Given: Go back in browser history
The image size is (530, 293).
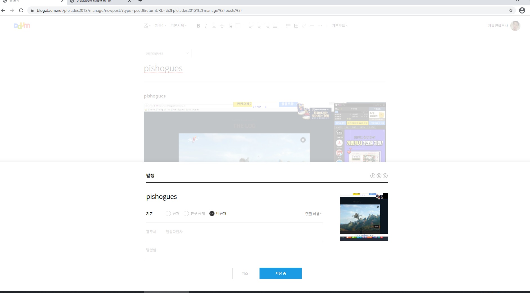Looking at the screenshot, I should click(3, 10).
